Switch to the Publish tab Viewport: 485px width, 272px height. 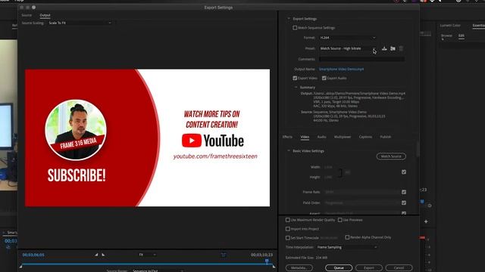[386, 137]
